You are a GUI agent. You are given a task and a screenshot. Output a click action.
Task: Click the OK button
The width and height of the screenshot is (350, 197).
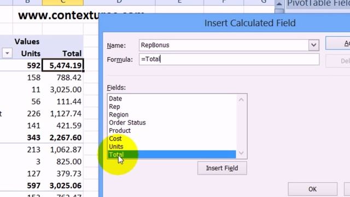pyautogui.click(x=312, y=189)
